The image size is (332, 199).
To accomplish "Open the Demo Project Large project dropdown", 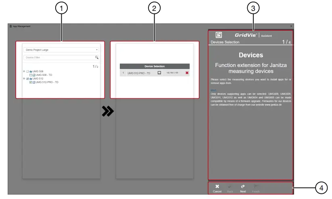I will pyautogui.click(x=61, y=50).
